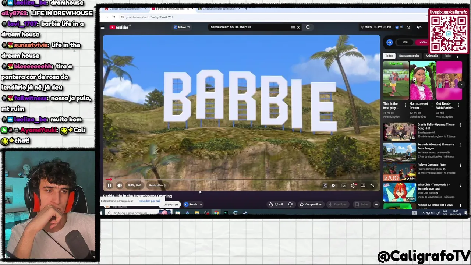
Task: Select the Todos filter chip
Action: tap(389, 56)
